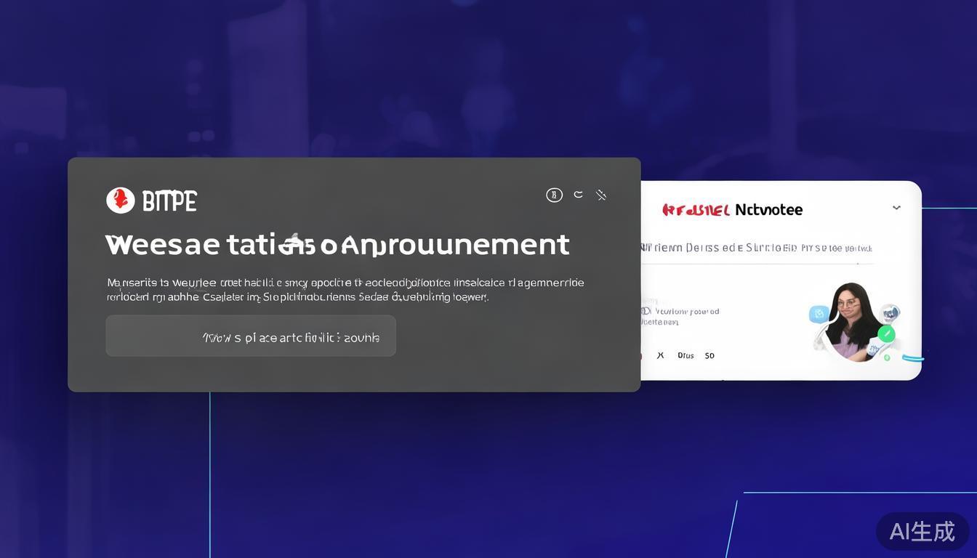Viewport: 977px width, 558px height.
Task: Expand the chevron on the white notice card
Action: (x=896, y=208)
